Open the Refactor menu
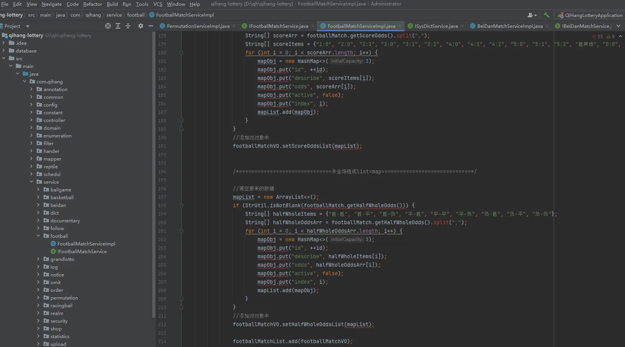Image resolution: width=625 pixels, height=347 pixels. point(93,4)
